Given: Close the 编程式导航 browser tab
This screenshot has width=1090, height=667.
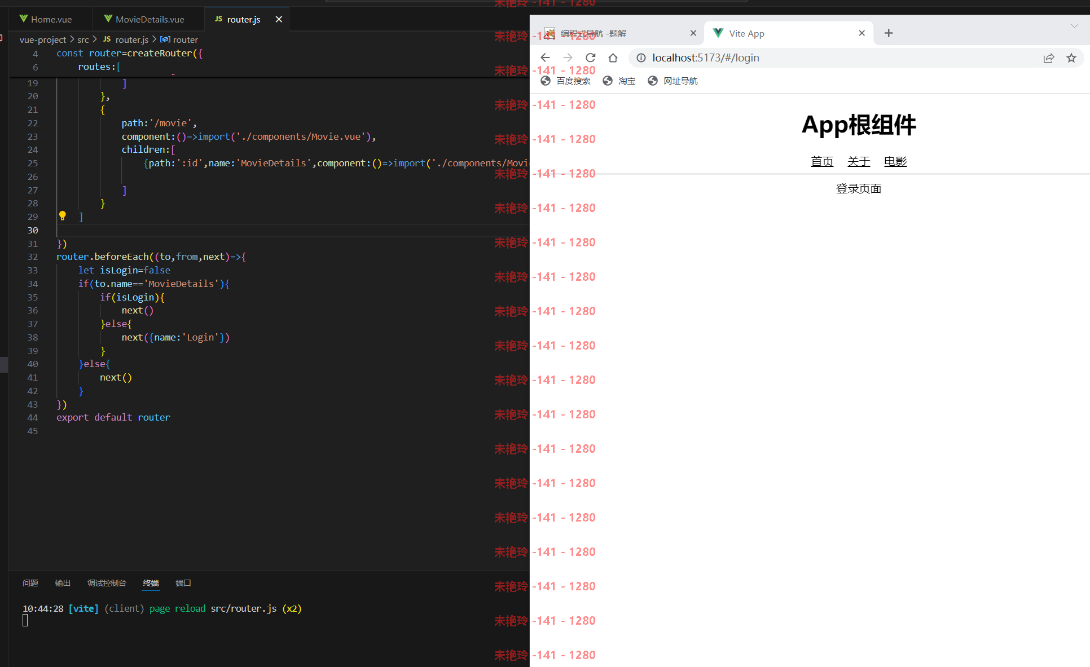Looking at the screenshot, I should tap(693, 33).
